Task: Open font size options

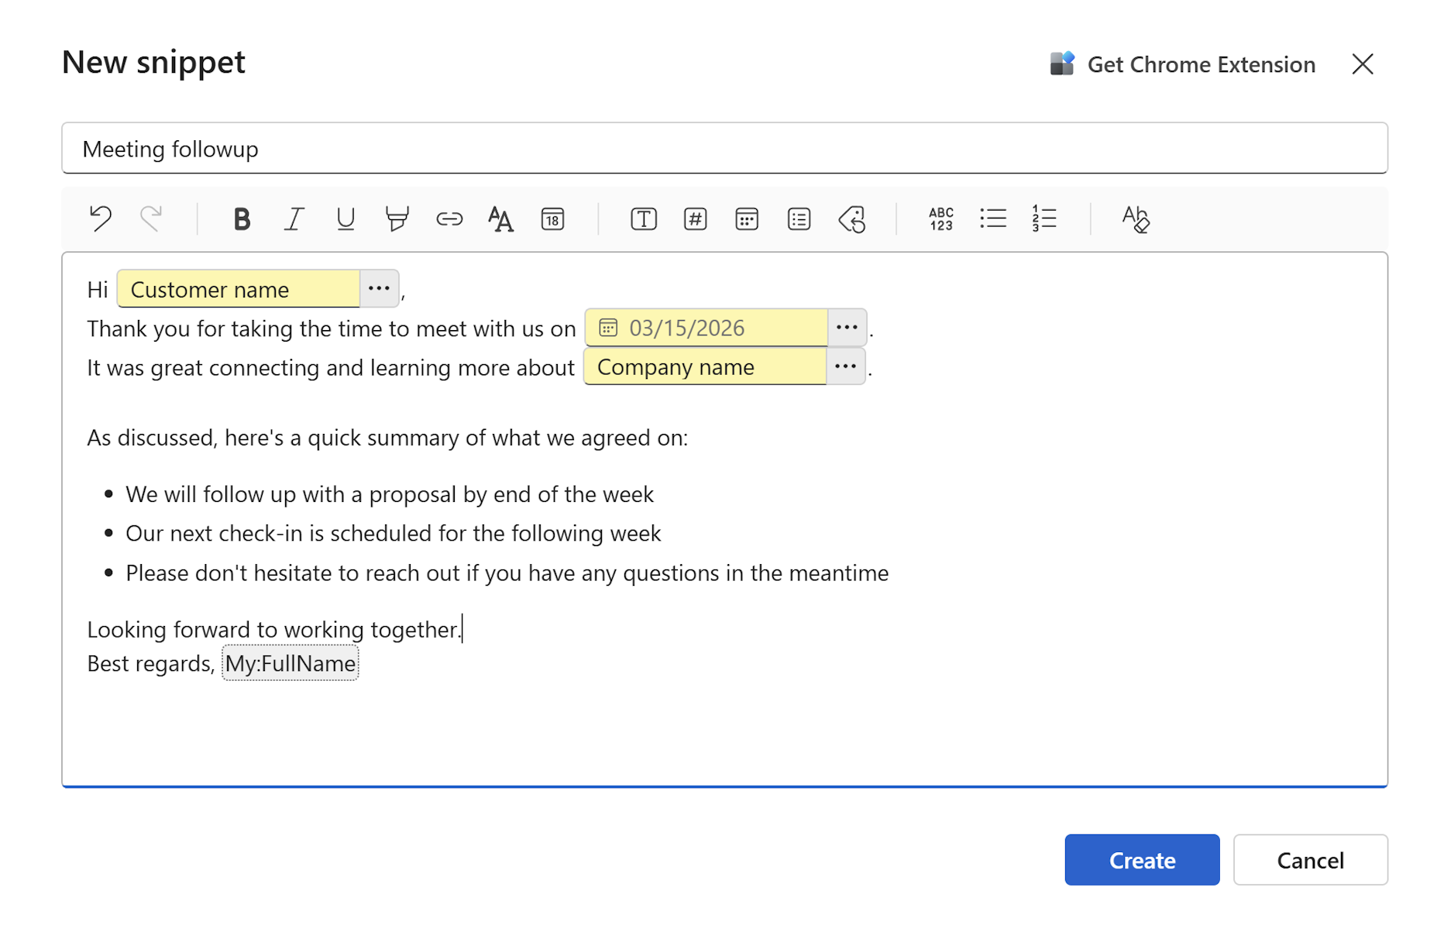Action: (500, 219)
